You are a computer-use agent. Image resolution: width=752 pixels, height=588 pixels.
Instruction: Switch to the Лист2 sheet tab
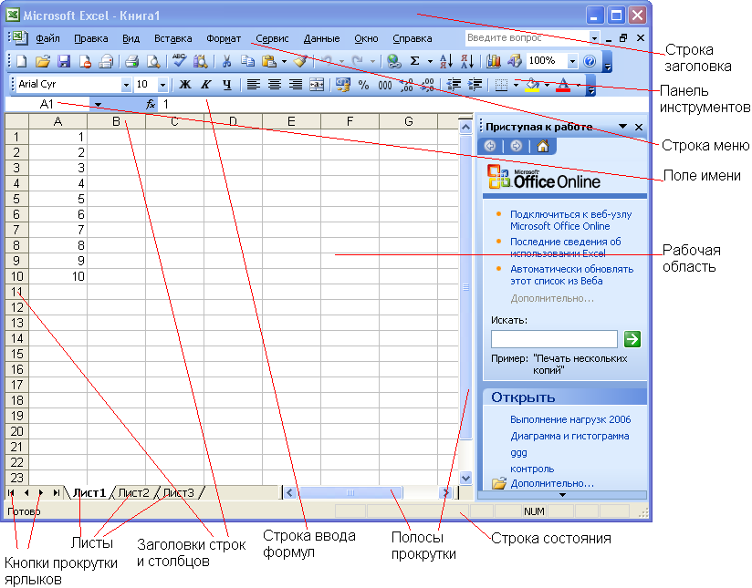point(133,492)
